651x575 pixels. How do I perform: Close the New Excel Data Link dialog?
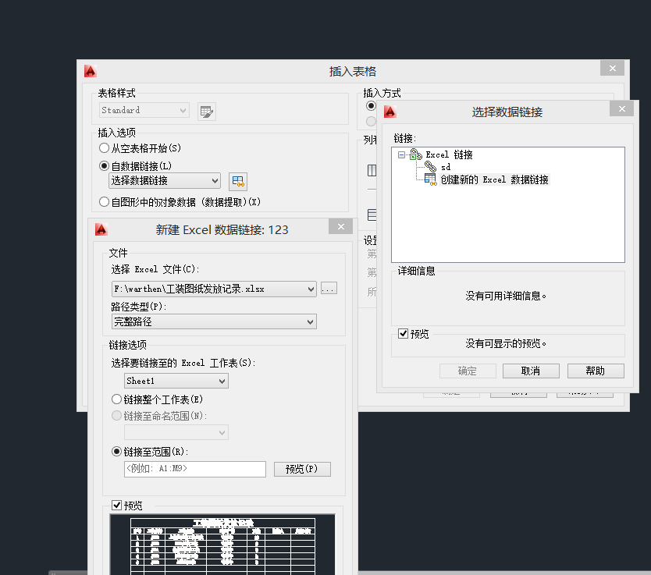(340, 226)
